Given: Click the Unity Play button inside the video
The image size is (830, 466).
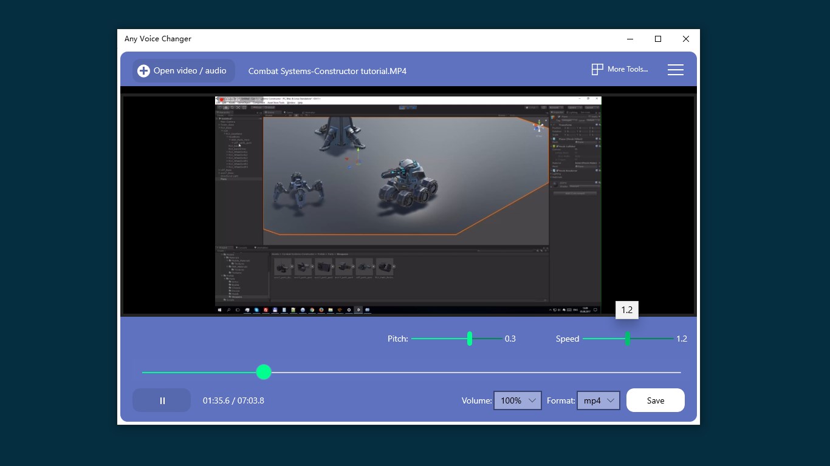Looking at the screenshot, I should [402, 107].
